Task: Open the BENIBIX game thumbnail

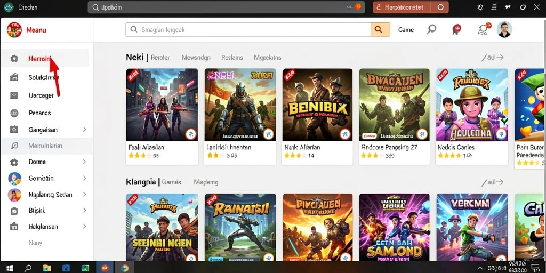Action: tap(317, 105)
